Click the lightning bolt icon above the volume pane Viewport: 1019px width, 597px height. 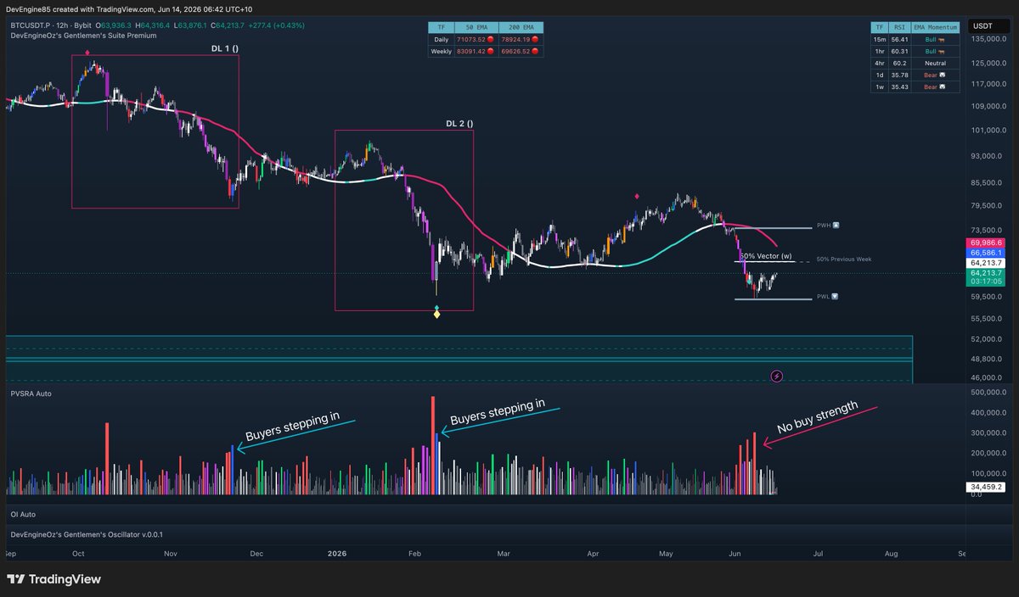tap(775, 375)
